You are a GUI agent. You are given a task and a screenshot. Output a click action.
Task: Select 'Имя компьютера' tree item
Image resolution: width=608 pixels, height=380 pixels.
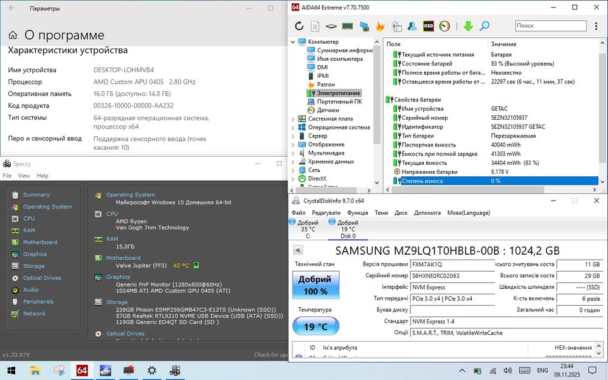335,59
